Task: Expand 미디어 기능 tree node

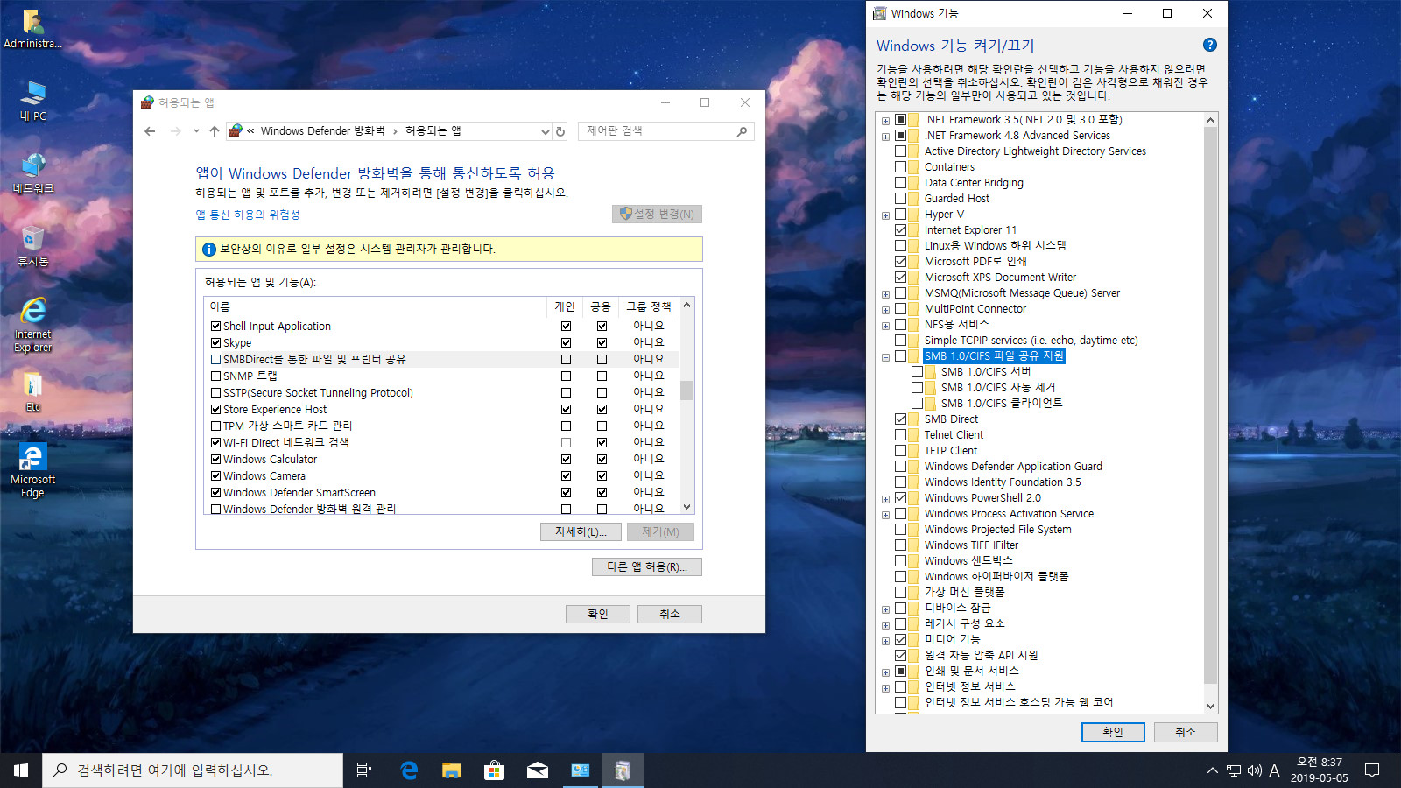Action: click(x=885, y=640)
